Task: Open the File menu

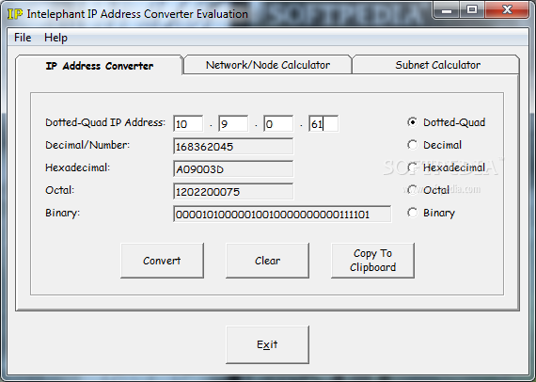Action: pyautogui.click(x=23, y=38)
